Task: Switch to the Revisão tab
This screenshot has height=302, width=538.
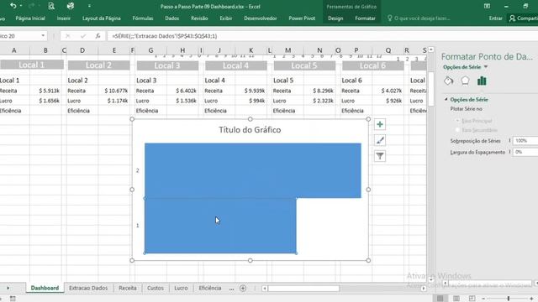Action: click(199, 18)
